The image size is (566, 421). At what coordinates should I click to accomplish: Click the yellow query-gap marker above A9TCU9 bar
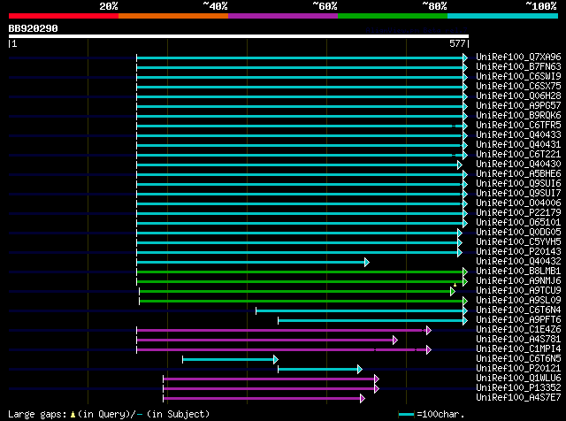455,286
